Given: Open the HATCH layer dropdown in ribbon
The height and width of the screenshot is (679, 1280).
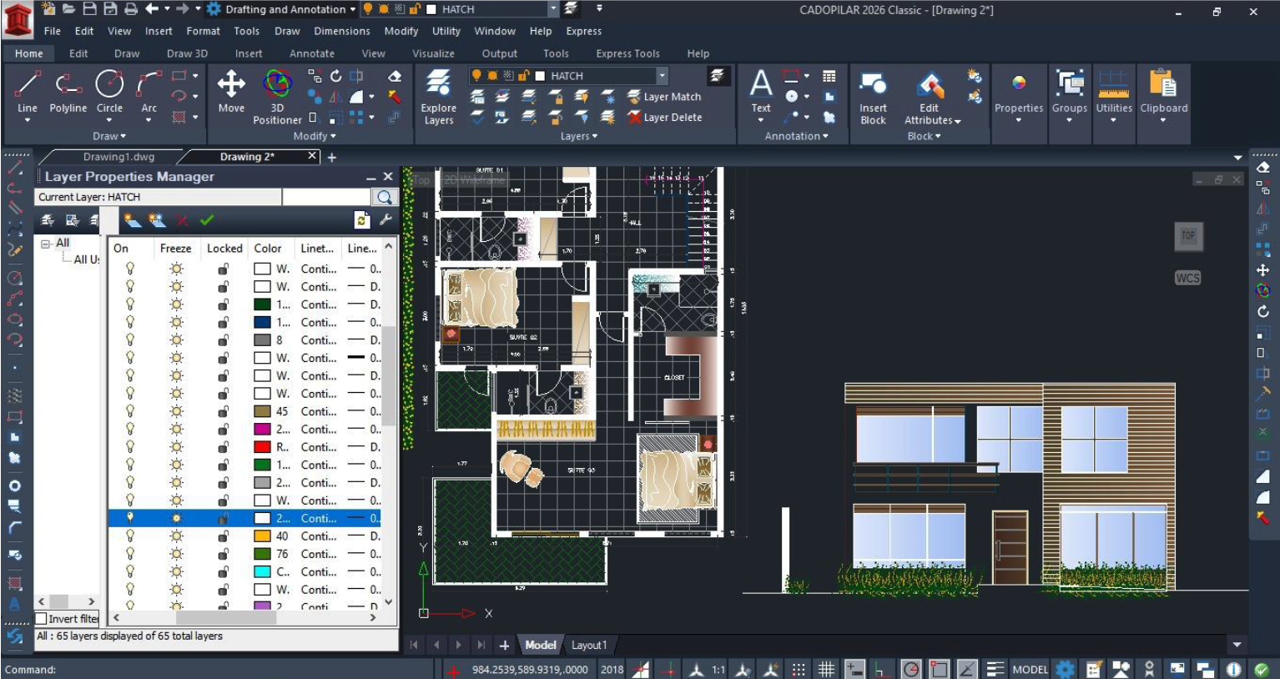Looking at the screenshot, I should point(662,76).
